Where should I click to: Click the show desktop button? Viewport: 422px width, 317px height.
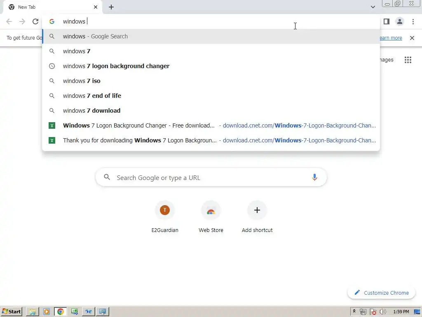pos(417,312)
